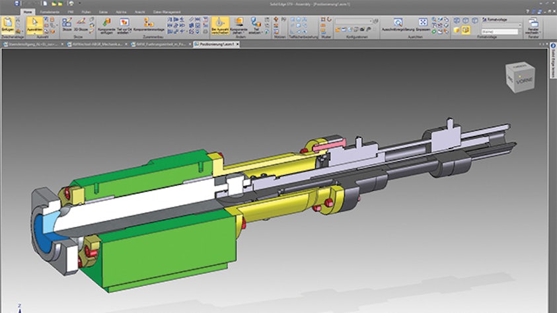Screen dimensions: 557x313
Task: Click the VORNE face of the view cube
Action: [x=525, y=80]
